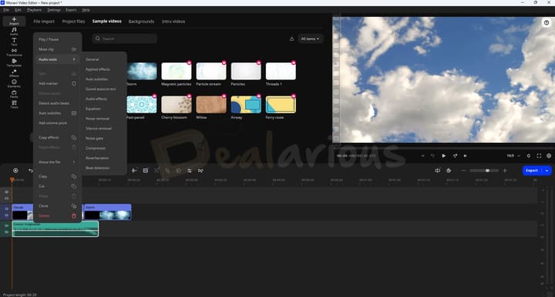Image resolution: width=555 pixels, height=297 pixels.
Task: Open the Packs section in the sidebar
Action: [14, 94]
